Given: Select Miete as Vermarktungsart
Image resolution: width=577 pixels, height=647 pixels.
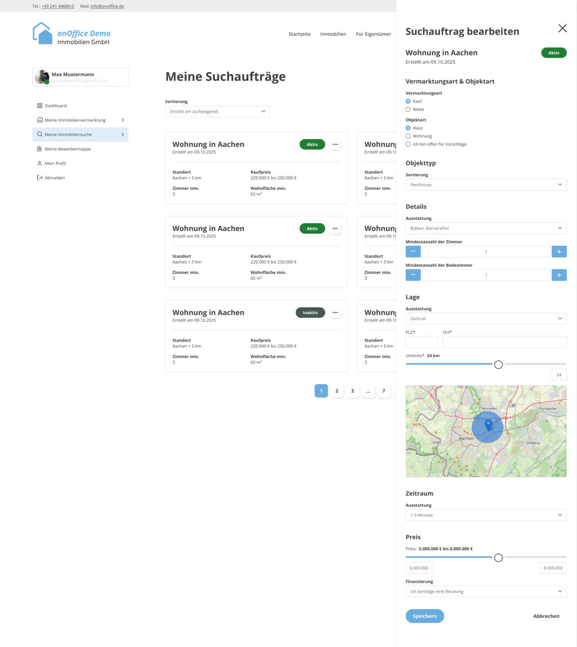Looking at the screenshot, I should click(x=408, y=109).
